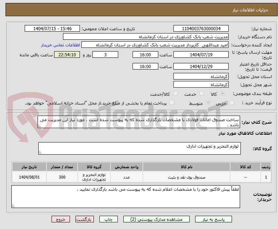Click the واحد شمارش column header
Screen dimensions: 278x229
coord(127,167)
